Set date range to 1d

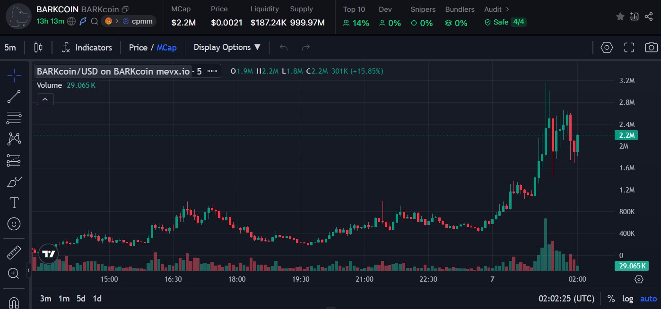coord(97,299)
